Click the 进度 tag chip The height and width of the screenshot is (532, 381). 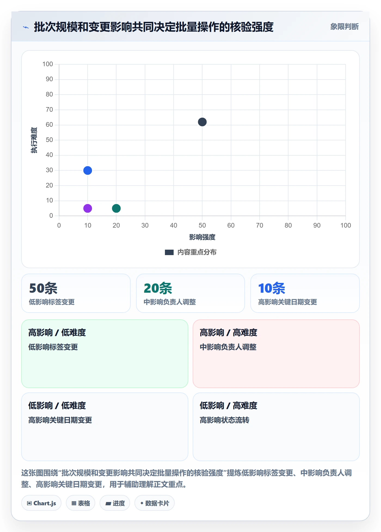(x=115, y=503)
